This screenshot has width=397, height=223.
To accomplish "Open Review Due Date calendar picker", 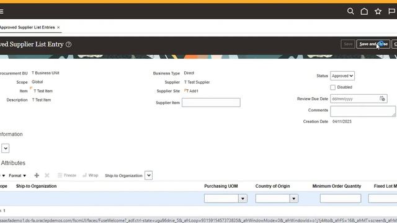I will coord(382,98).
